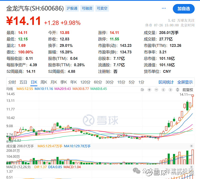Click the chart undo/reset arrow icon
The width and height of the screenshot is (200, 179).
[x=142, y=90]
